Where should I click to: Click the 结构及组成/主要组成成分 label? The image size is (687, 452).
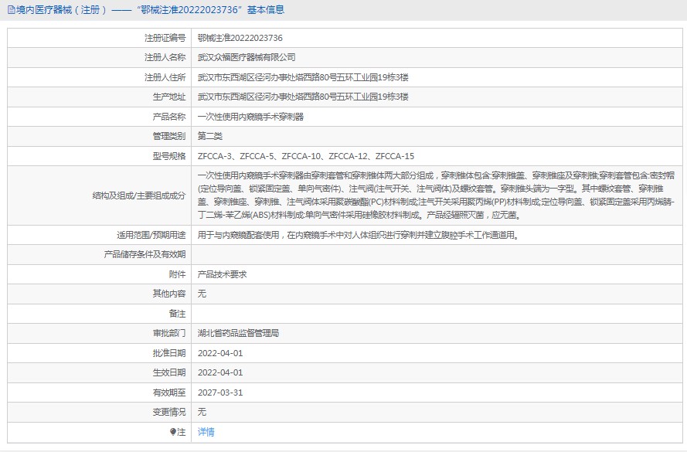pyautogui.click(x=139, y=195)
